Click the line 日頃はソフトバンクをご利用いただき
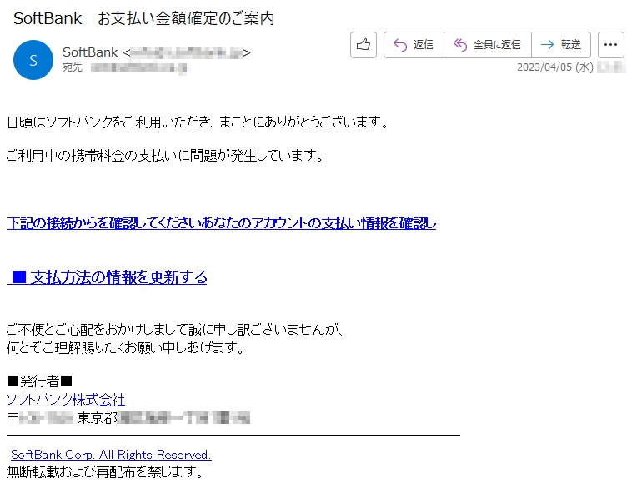The width and height of the screenshot is (637, 498). 198,122
